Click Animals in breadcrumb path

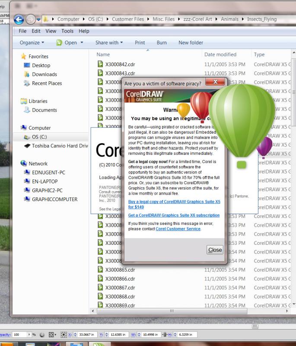pyautogui.click(x=229, y=19)
